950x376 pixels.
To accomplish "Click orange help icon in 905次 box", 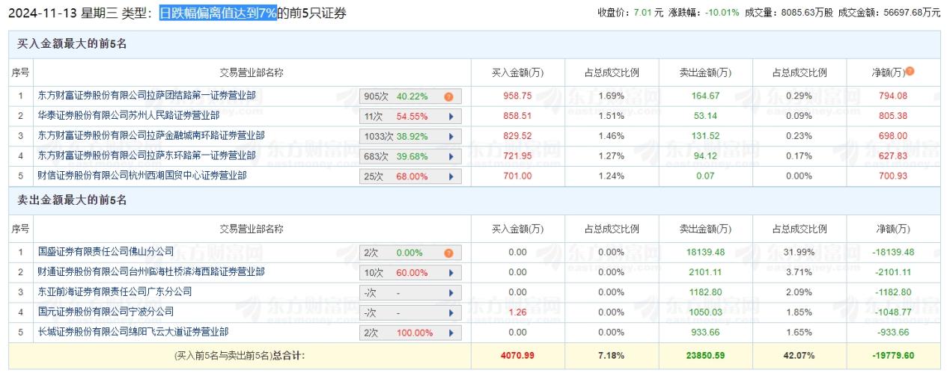I will (448, 96).
